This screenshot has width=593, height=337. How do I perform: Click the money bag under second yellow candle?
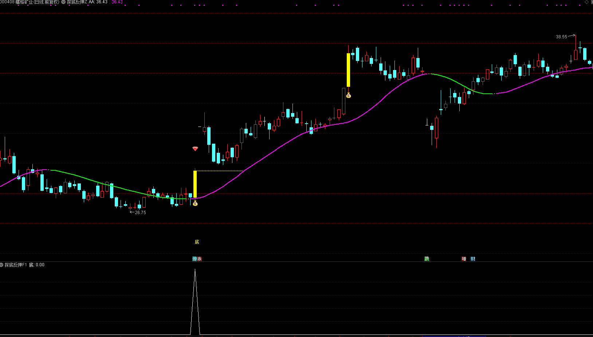pos(349,95)
